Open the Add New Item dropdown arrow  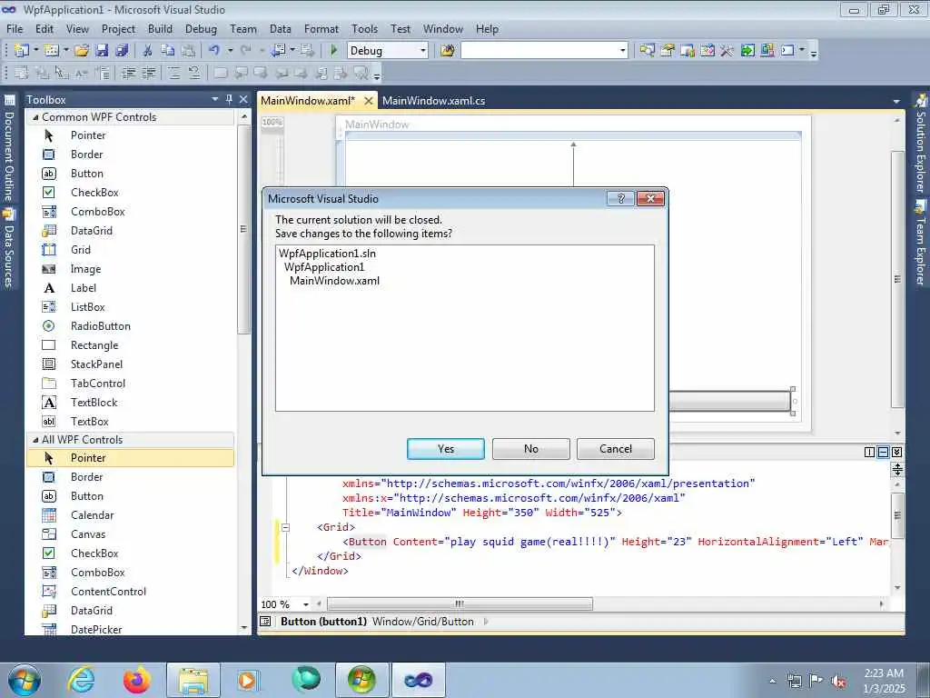(65, 51)
